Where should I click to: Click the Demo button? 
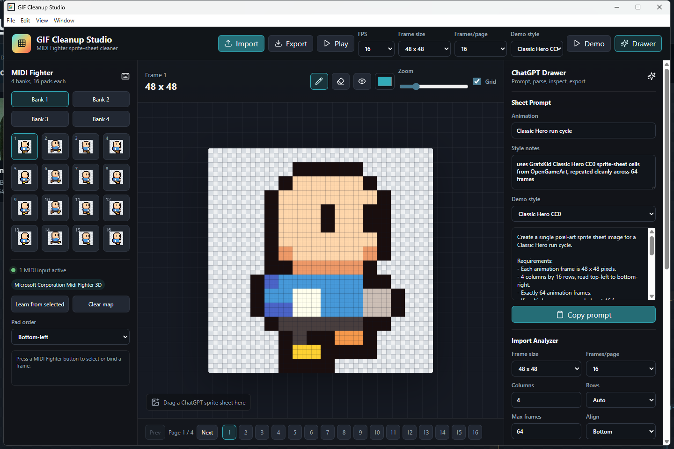(x=589, y=43)
